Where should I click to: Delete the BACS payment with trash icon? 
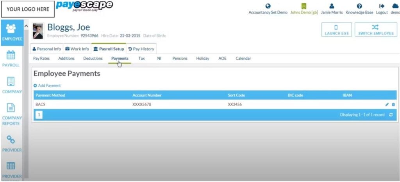(x=393, y=105)
